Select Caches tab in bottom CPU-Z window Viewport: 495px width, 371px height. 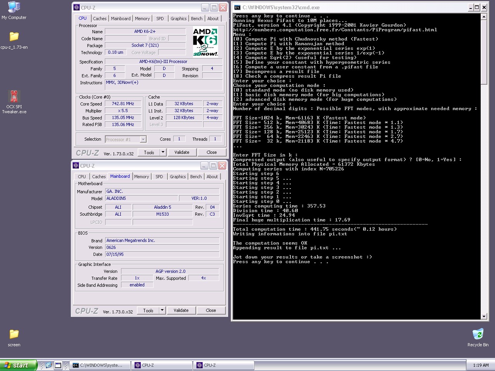pyautogui.click(x=99, y=177)
